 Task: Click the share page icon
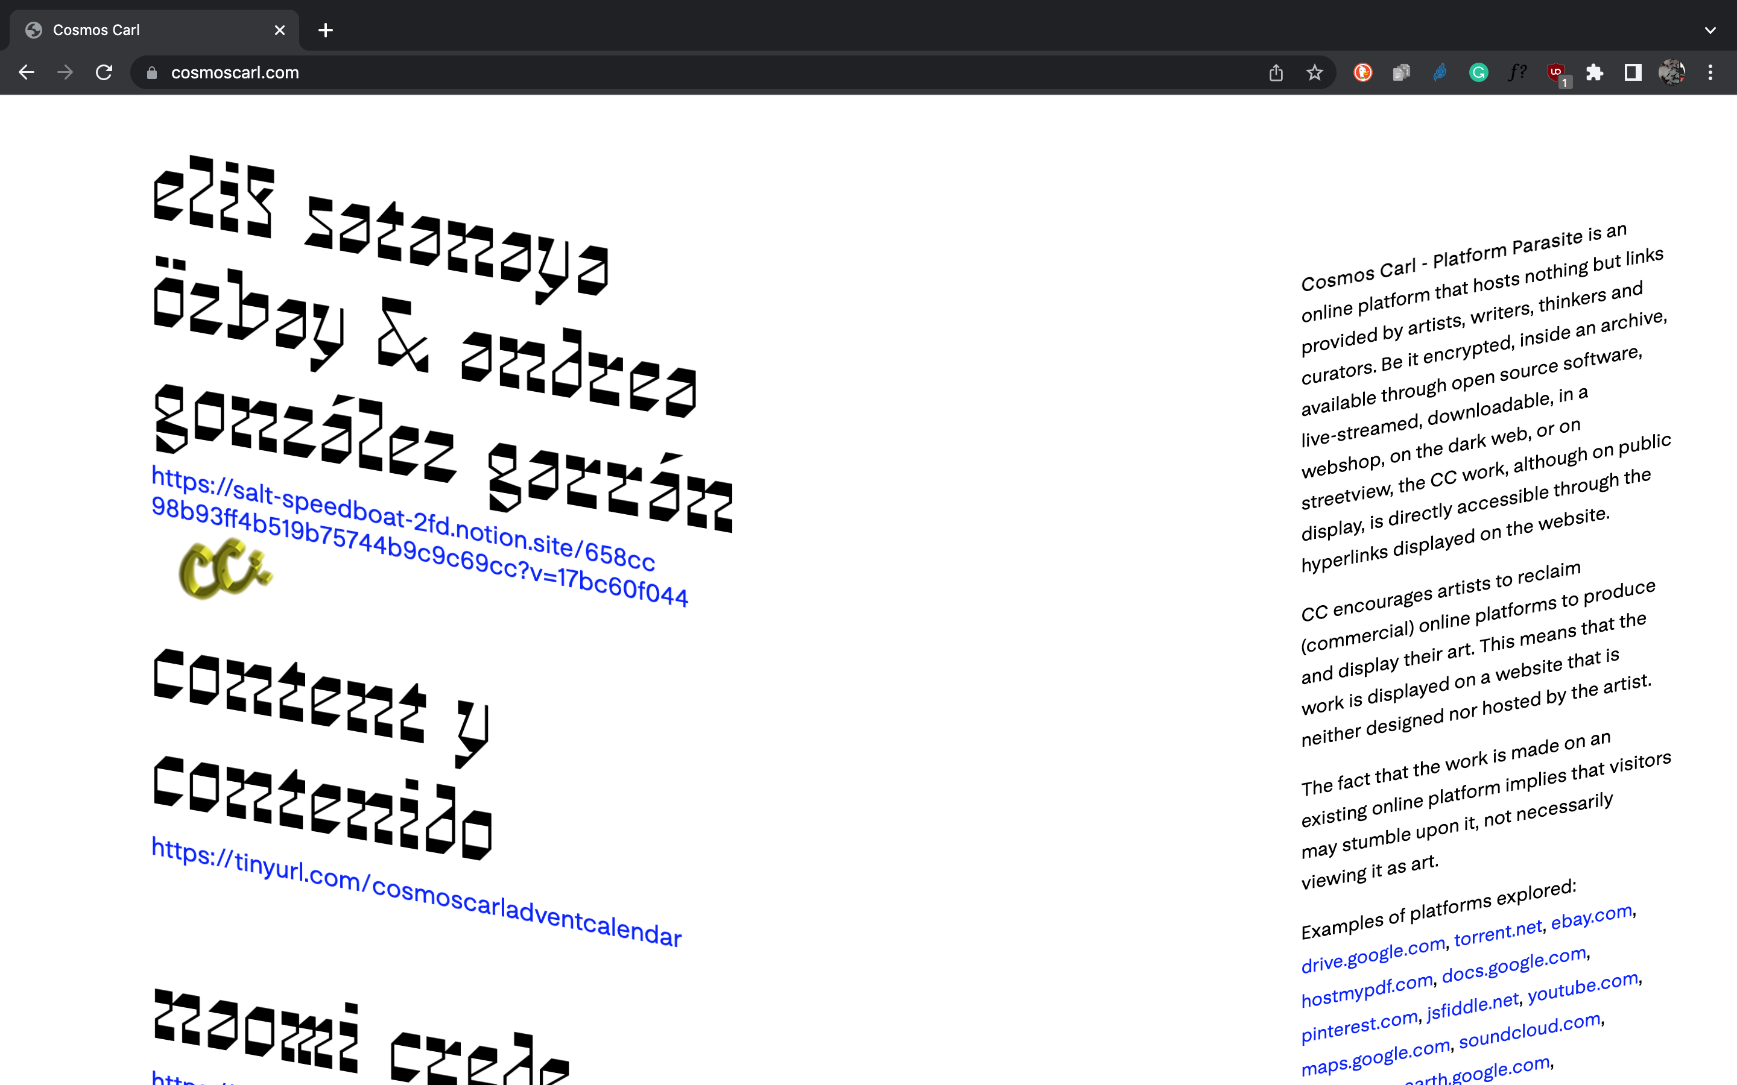click(x=1276, y=72)
